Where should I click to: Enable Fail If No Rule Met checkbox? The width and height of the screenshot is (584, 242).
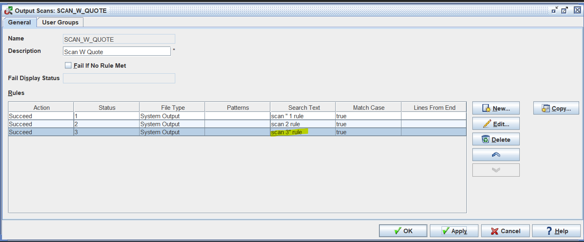coord(68,65)
